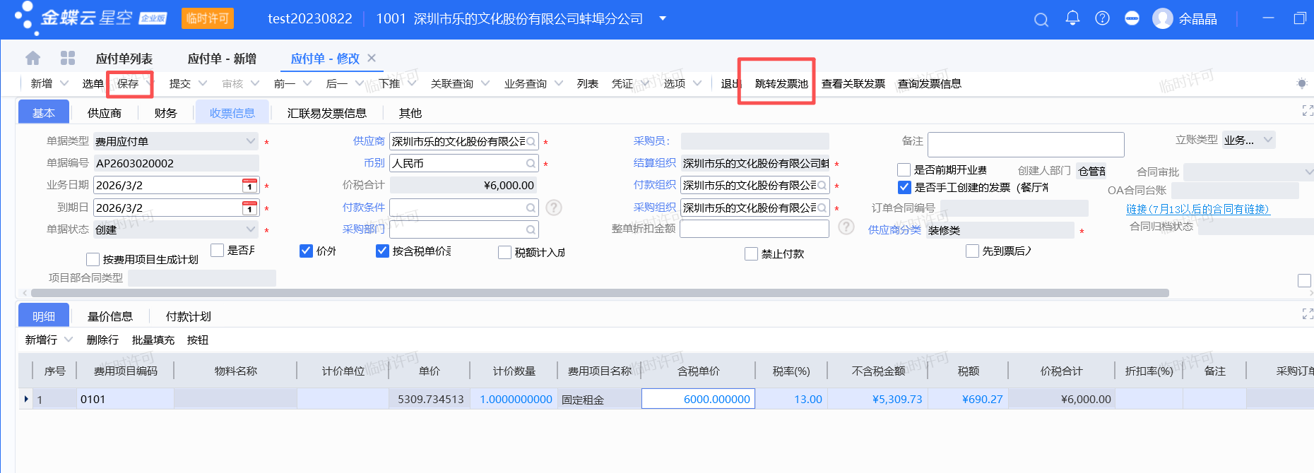
Task: Click the search icon in 供应商 field
Action: 531,142
